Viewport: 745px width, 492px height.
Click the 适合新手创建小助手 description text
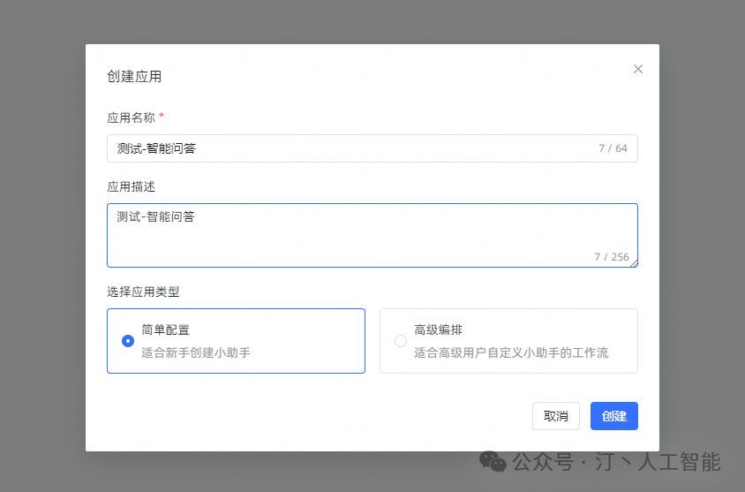[196, 352]
